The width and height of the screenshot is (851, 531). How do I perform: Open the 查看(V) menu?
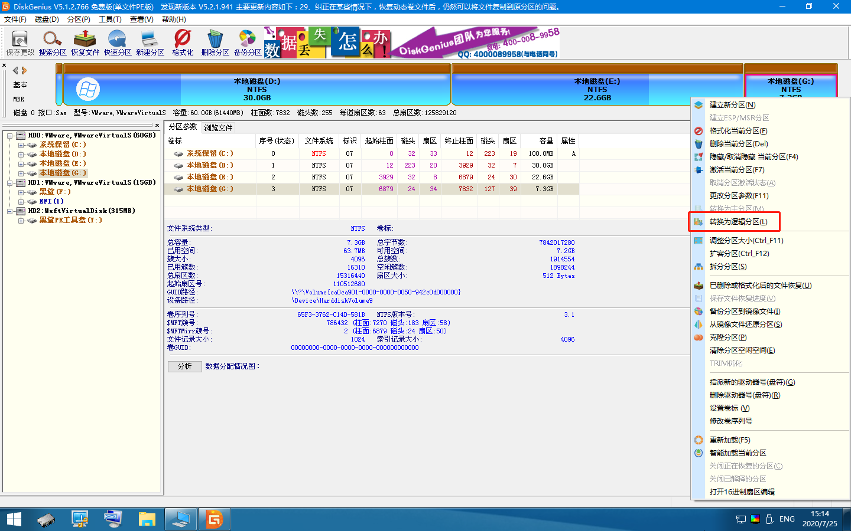[142, 19]
